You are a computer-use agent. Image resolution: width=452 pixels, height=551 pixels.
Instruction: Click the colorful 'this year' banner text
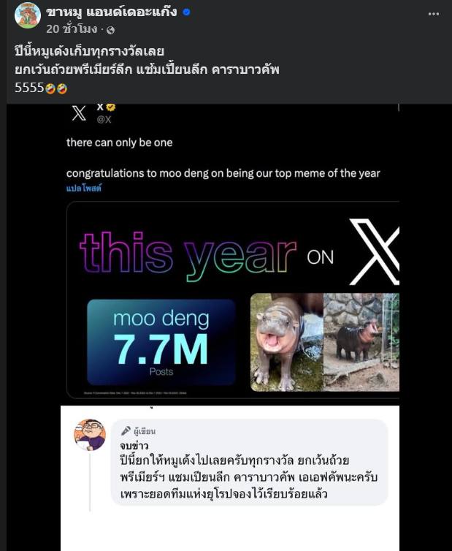188,256
